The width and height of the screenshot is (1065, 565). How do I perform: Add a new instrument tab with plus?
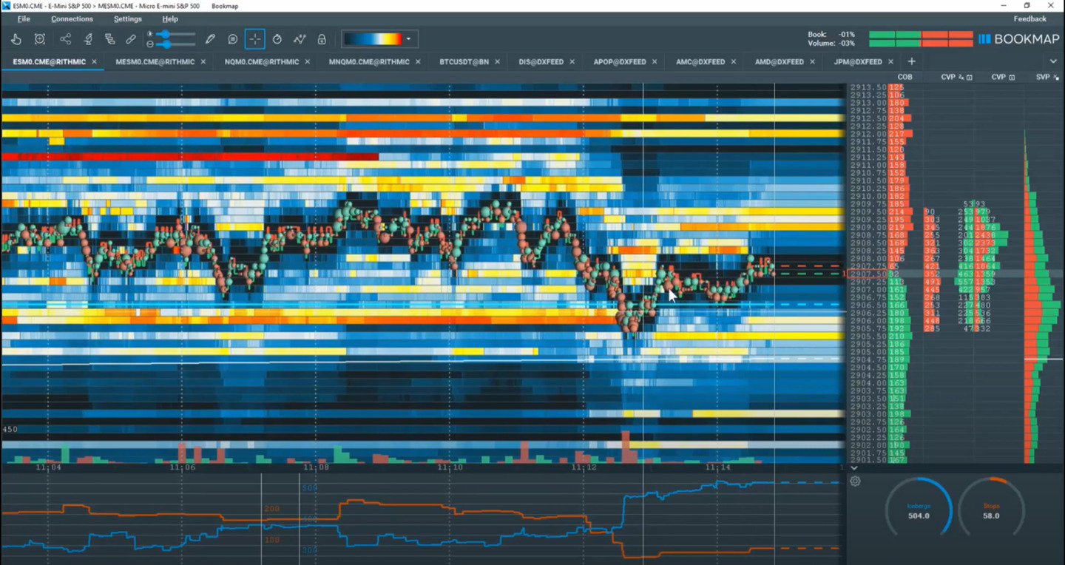(911, 61)
